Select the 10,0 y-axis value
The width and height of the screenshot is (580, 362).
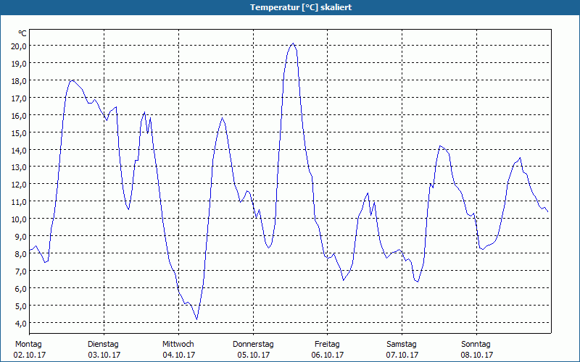(x=19, y=219)
